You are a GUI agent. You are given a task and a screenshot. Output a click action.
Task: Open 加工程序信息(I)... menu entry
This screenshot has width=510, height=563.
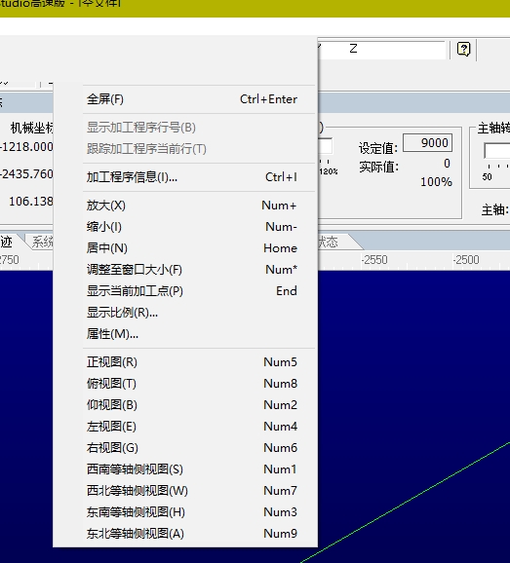[192, 177]
